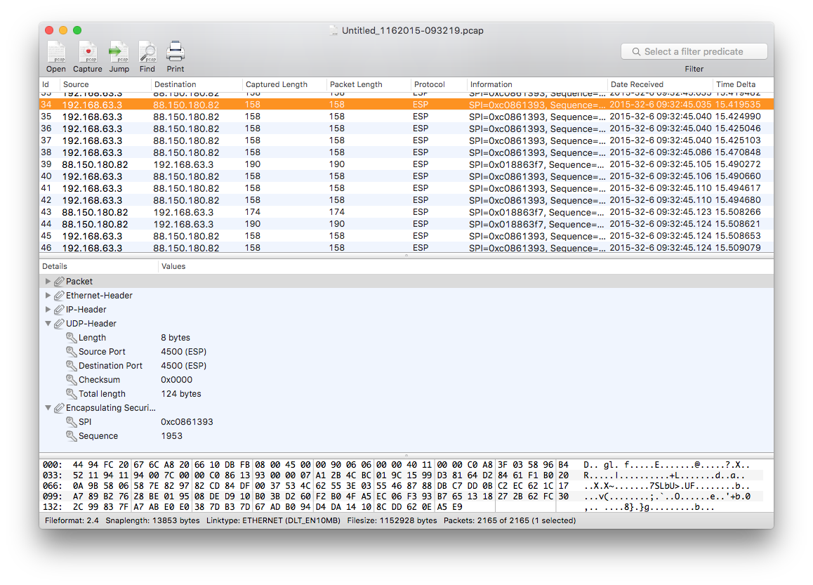Click the Jump toolbar icon
Viewport: 813px width, 585px height.
point(119,52)
